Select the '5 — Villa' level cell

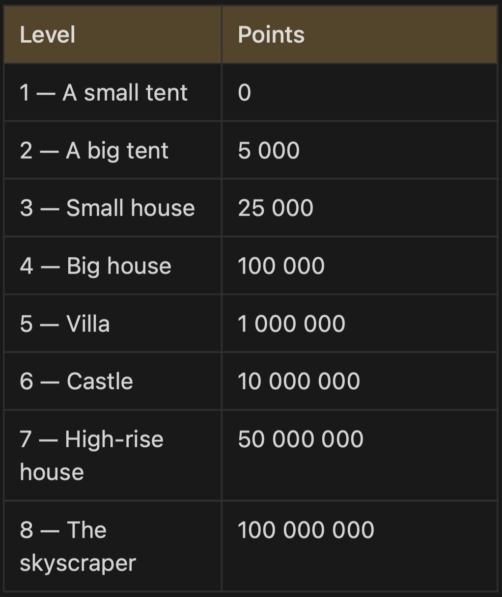click(x=113, y=324)
